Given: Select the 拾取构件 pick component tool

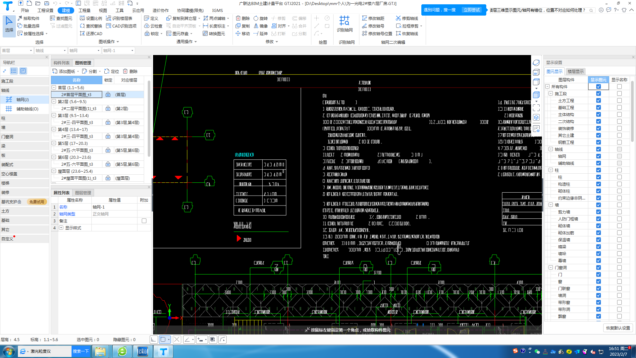Looking at the screenshot, I should pos(20,18).
